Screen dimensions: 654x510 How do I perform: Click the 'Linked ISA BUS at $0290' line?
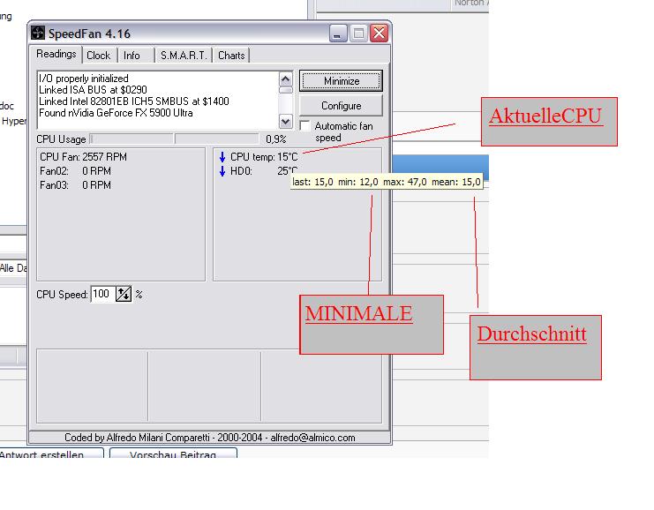[93, 90]
